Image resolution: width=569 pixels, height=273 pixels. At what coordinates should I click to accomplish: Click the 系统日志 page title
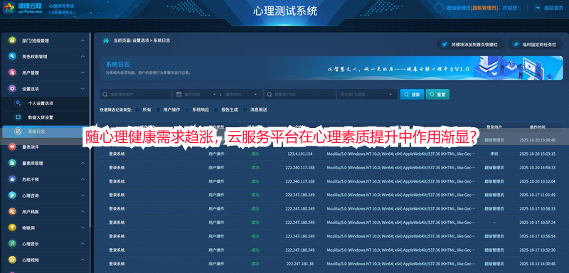[117, 65]
